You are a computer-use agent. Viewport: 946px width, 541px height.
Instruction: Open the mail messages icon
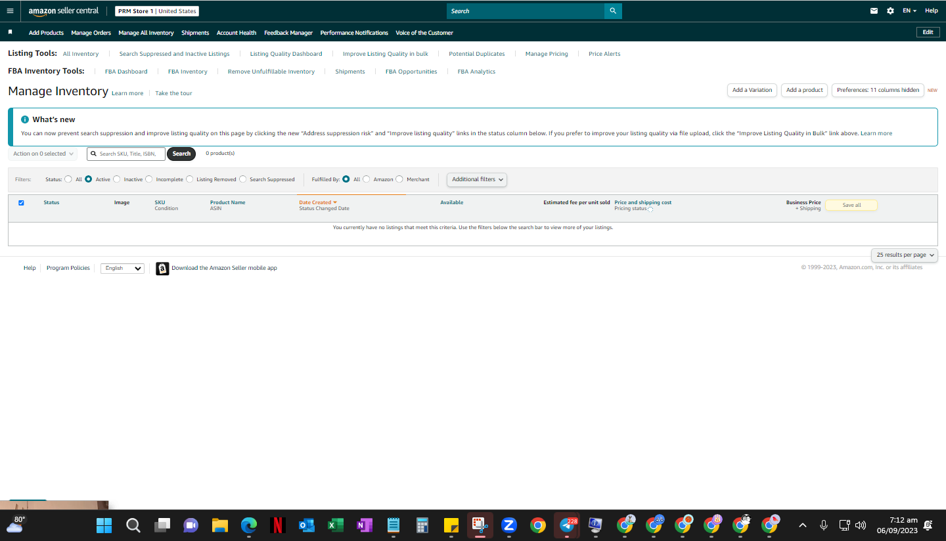coord(874,11)
